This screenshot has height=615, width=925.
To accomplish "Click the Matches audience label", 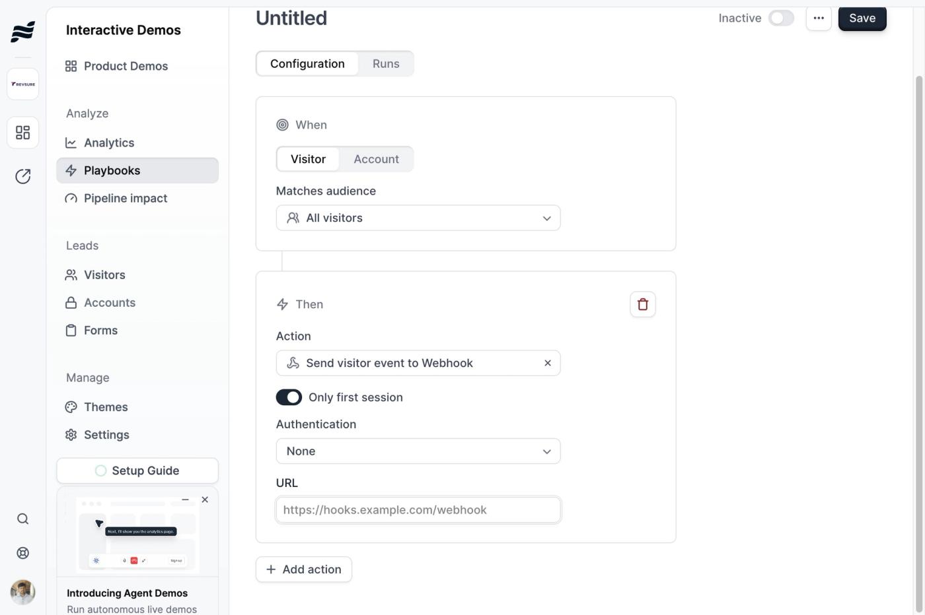I will point(326,191).
